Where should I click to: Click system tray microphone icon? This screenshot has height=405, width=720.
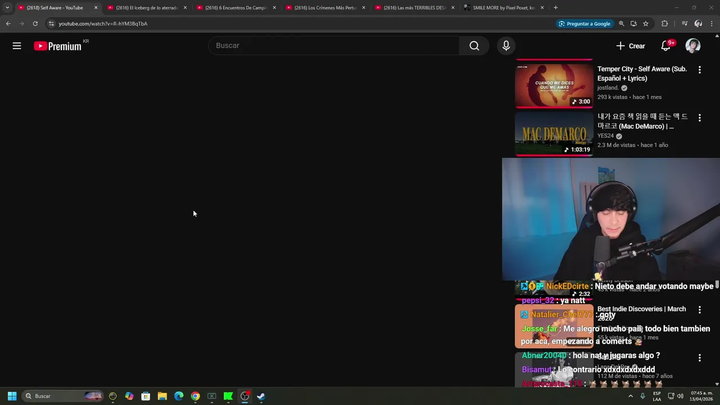pos(642,396)
